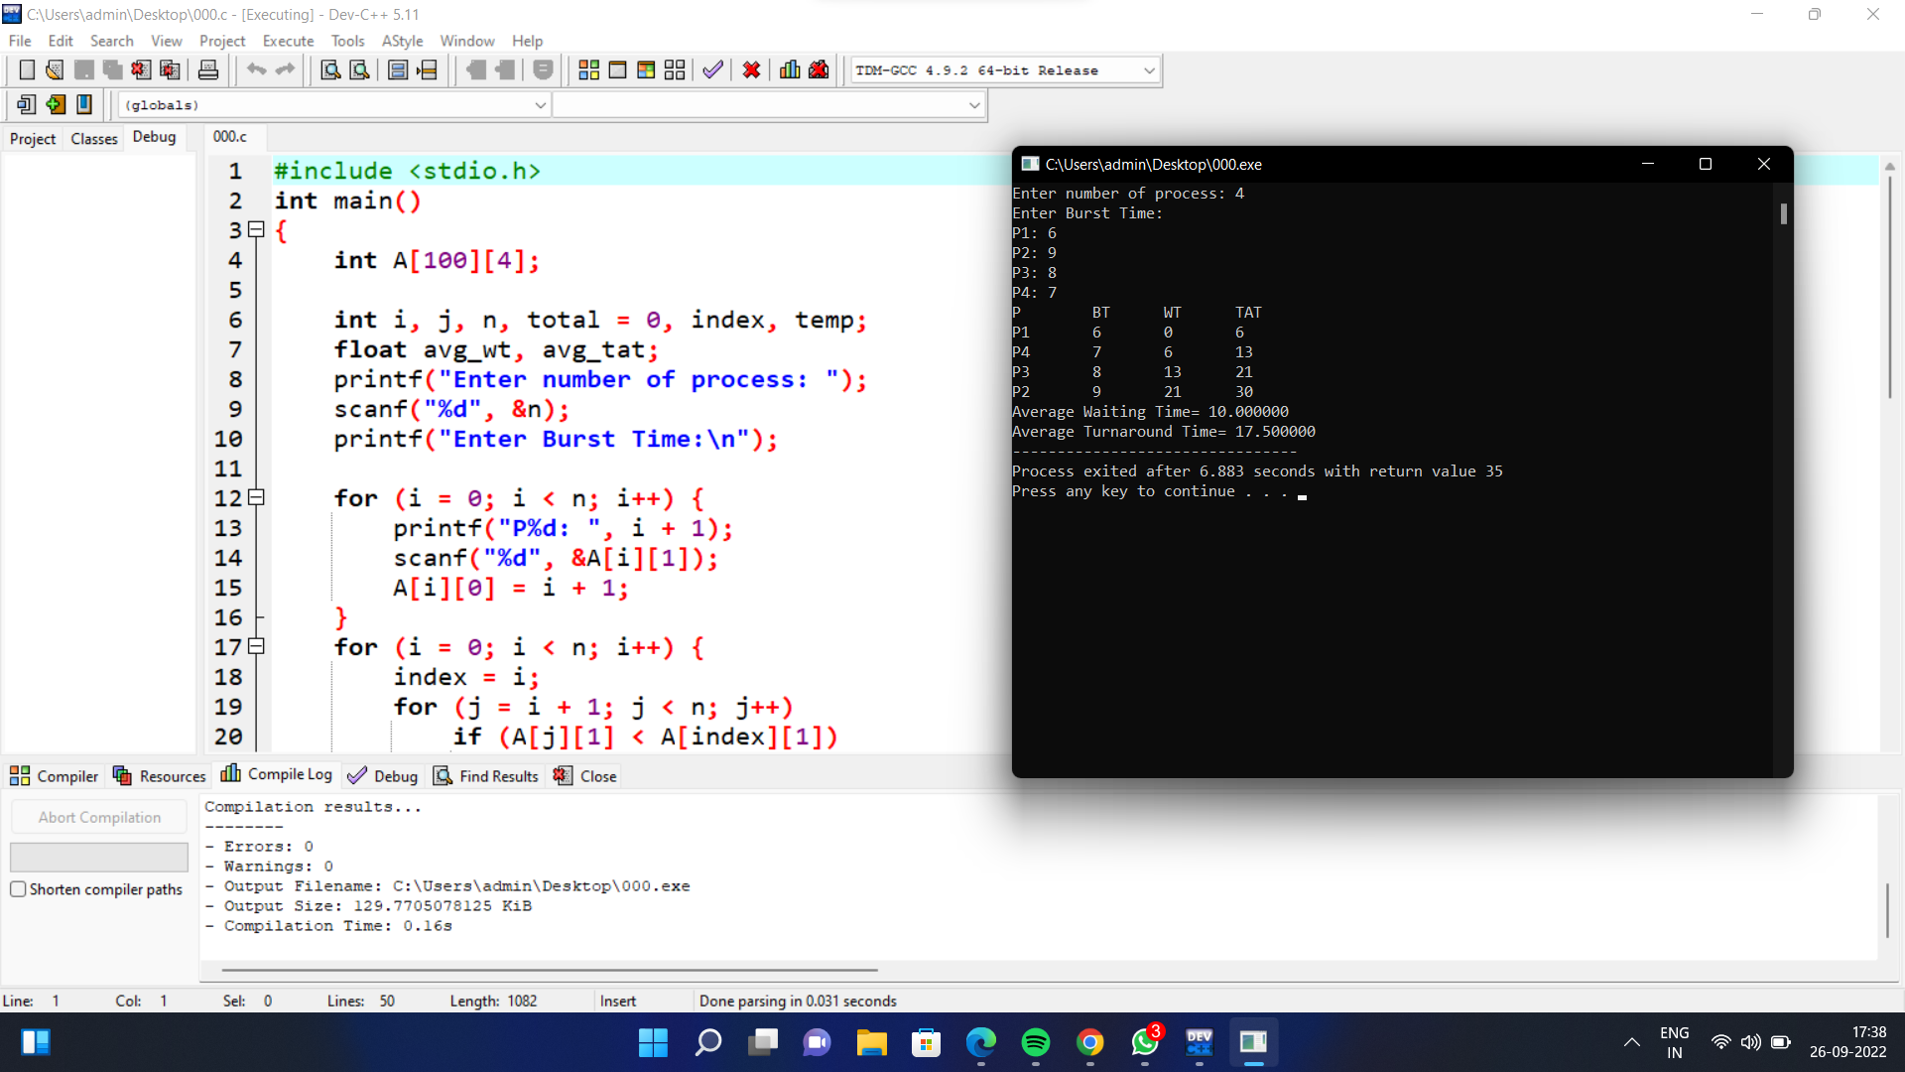Collapse the for loop fold at line 12
The height and width of the screenshot is (1072, 1905).
(255, 497)
